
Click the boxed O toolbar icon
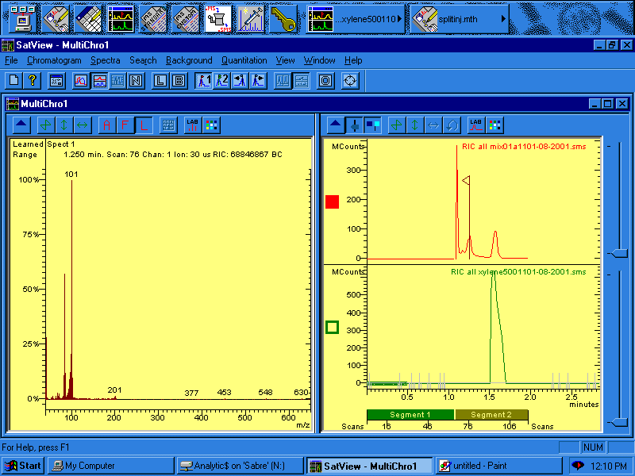(x=325, y=81)
